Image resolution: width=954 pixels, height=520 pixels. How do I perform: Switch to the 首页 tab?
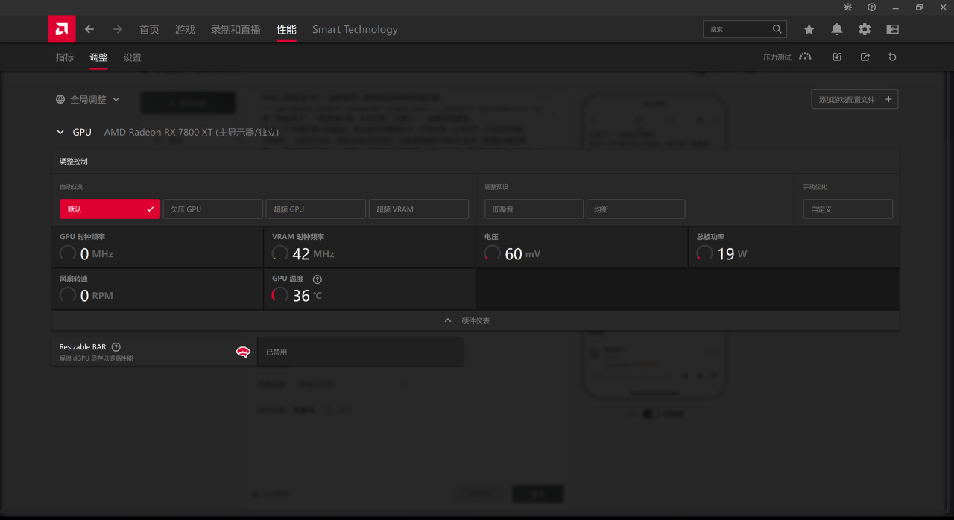(x=149, y=29)
